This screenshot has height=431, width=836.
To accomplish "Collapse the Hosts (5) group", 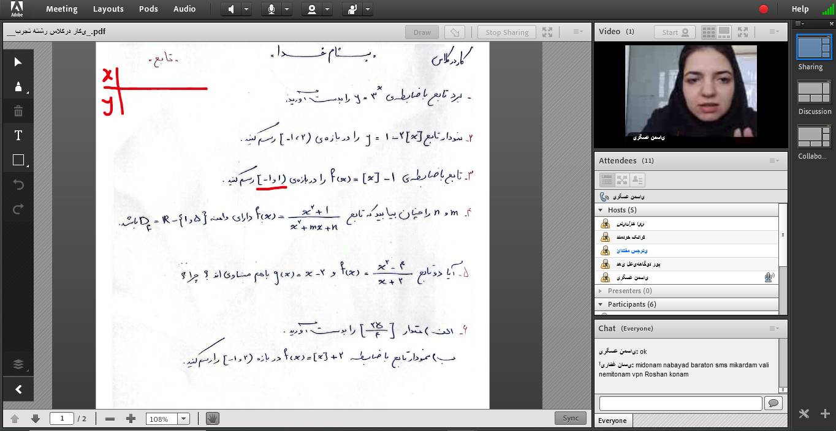I will [601, 210].
